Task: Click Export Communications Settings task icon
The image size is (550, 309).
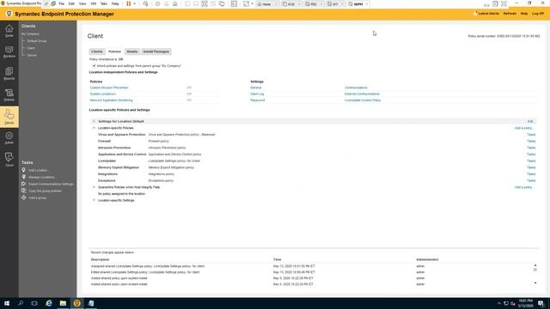Action: coord(24,184)
